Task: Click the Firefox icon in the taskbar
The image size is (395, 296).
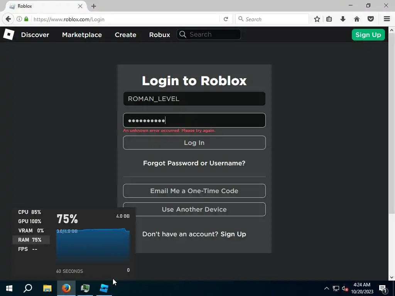Action: coord(66,288)
